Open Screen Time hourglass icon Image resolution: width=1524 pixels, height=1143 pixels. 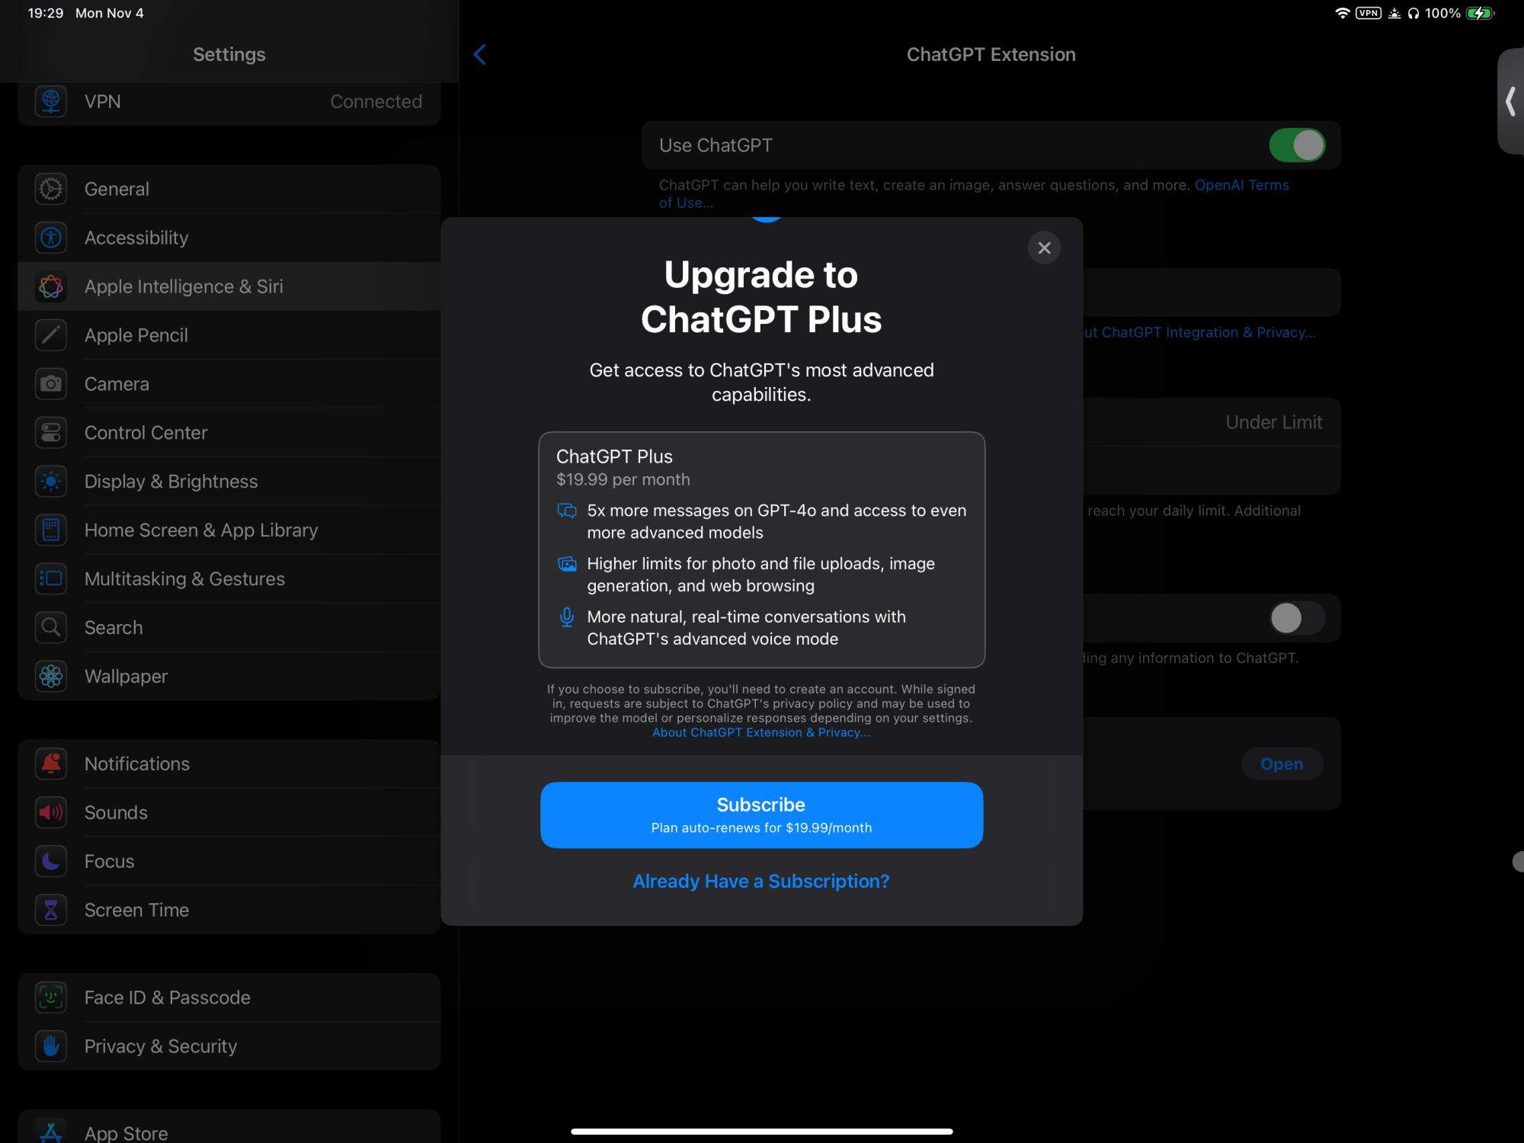pyautogui.click(x=51, y=910)
